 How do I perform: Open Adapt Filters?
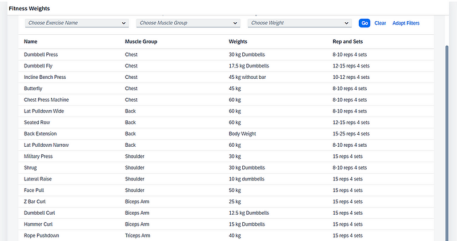[406, 23]
